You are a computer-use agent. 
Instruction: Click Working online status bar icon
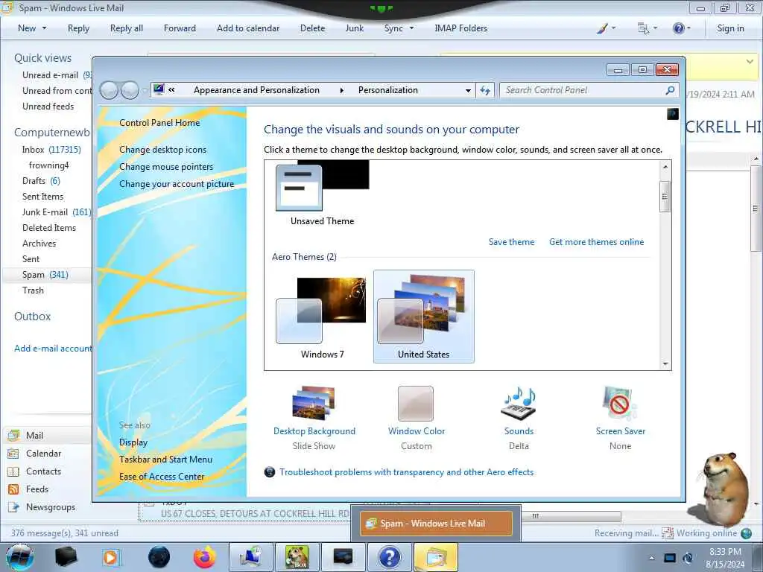[x=746, y=533]
